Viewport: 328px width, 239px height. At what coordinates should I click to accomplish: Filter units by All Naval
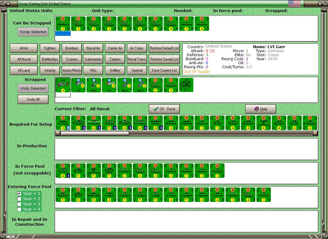(x=24, y=59)
